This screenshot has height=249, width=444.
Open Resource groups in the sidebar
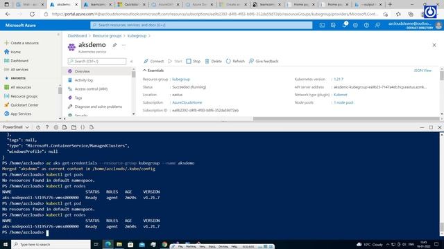point(21,96)
